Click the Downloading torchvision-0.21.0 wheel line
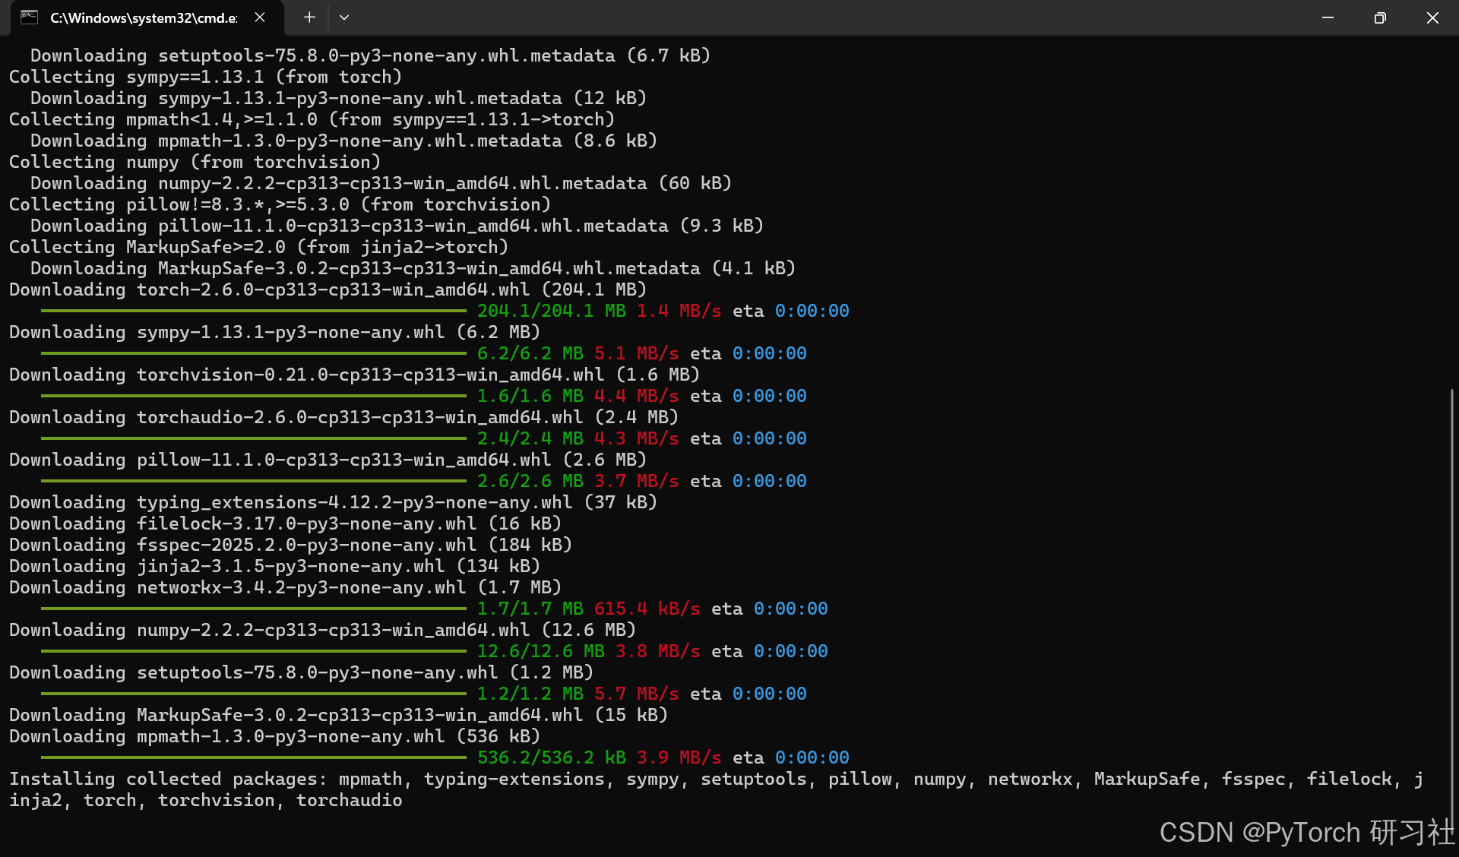Image resolution: width=1459 pixels, height=857 pixels. [x=353, y=375]
